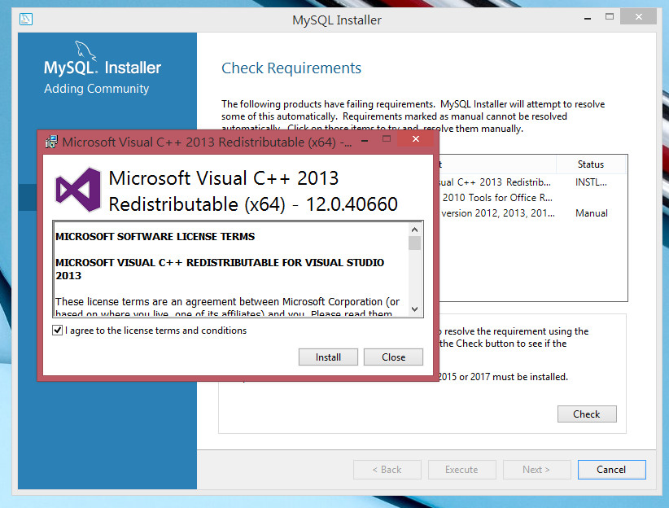Select the Visual C++ 2013 Redistrib requirement row
This screenshot has width=669, height=508.
(x=531, y=182)
